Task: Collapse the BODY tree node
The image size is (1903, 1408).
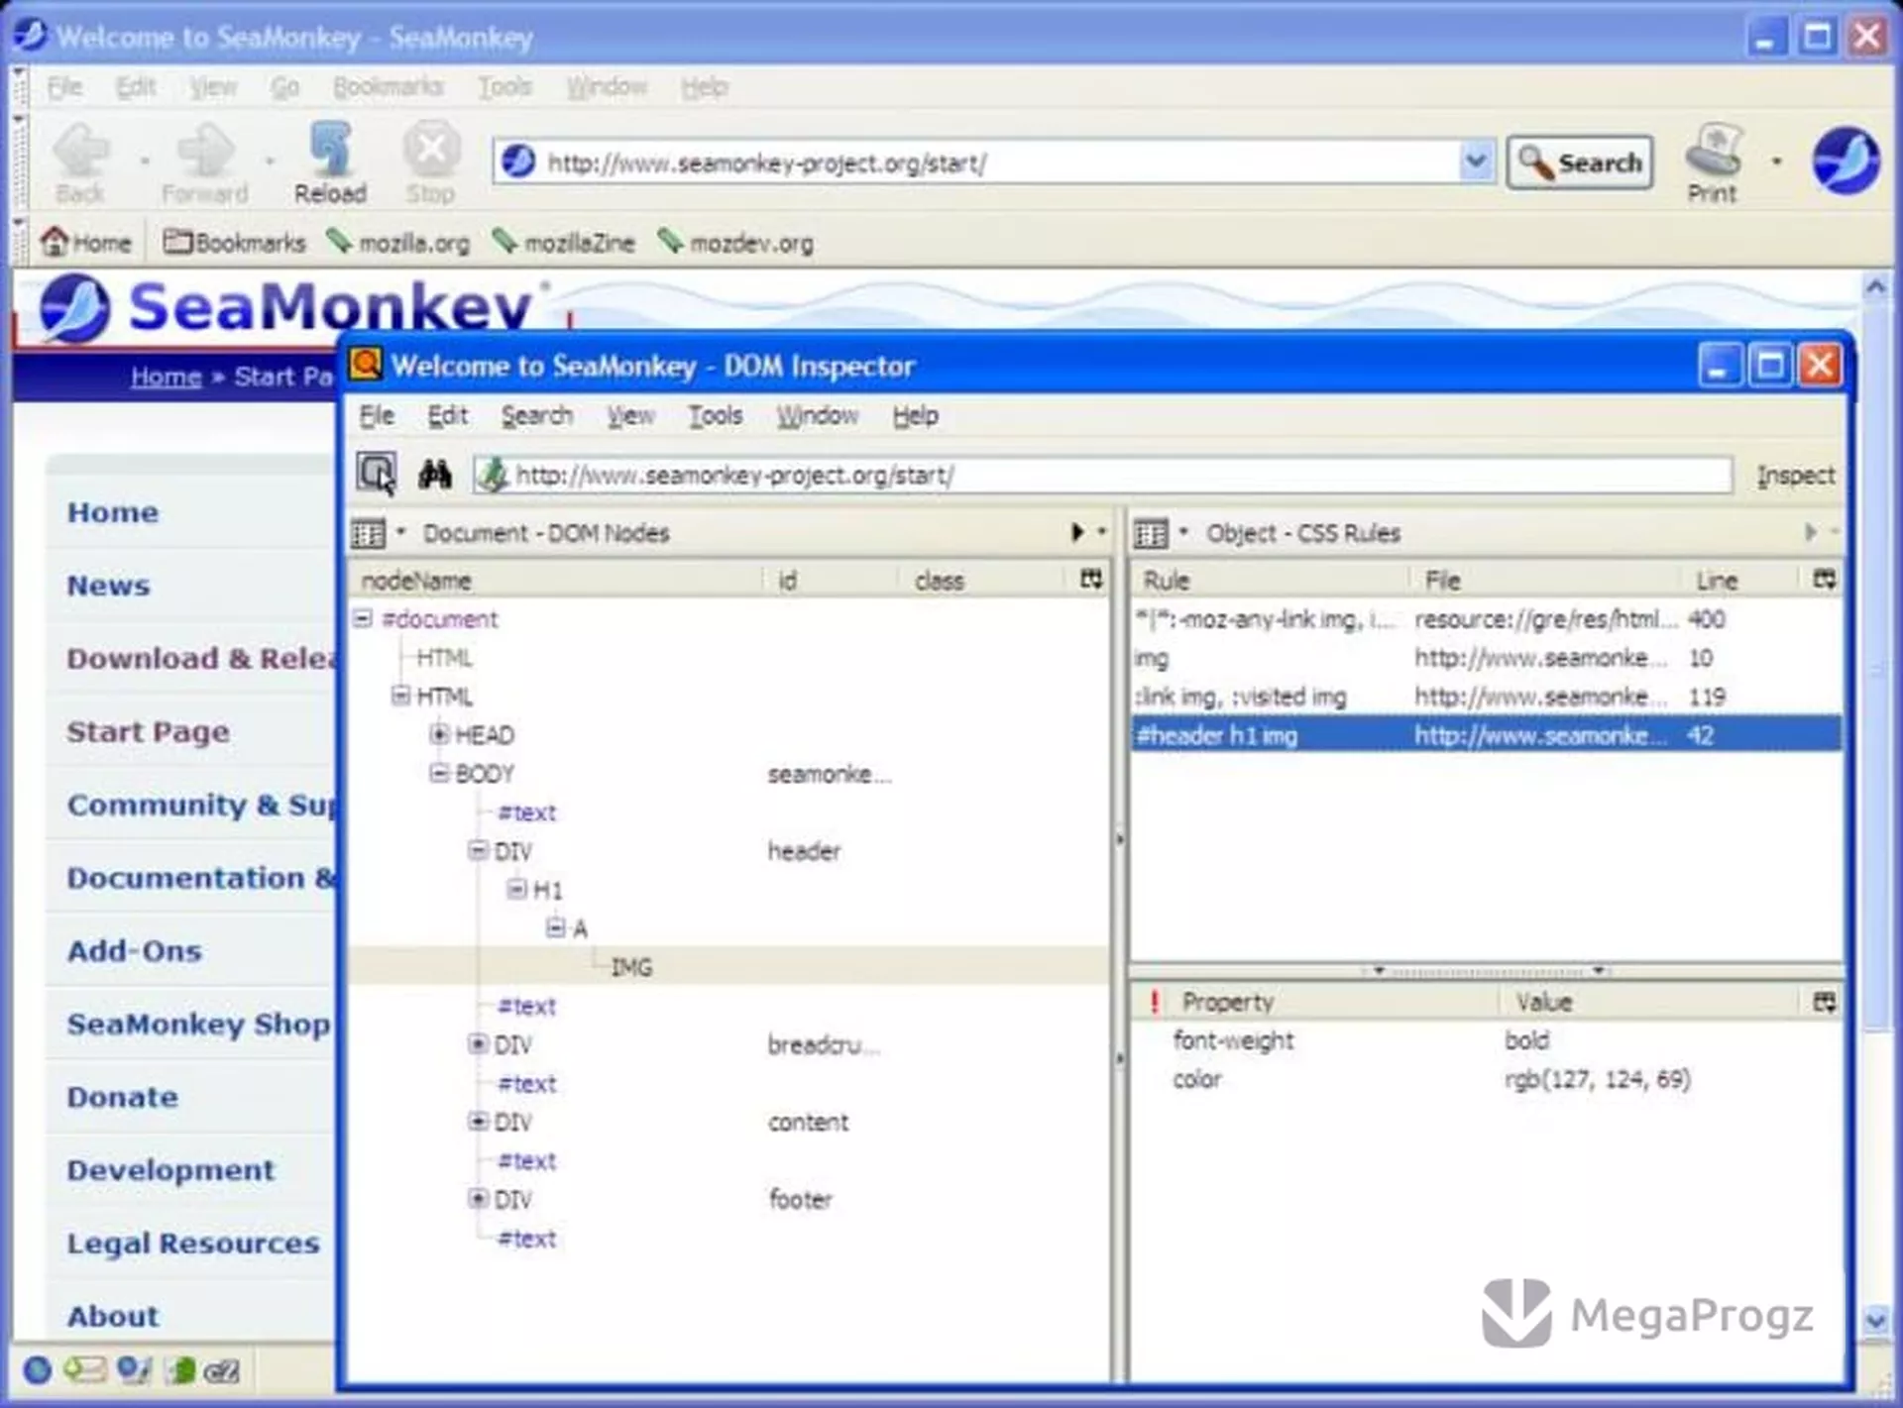Action: coord(439,773)
